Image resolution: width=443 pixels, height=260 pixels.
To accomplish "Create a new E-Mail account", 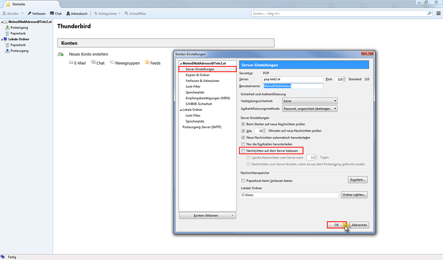I will coord(78,63).
